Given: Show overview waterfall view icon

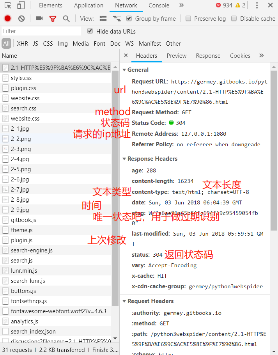Looking at the screenshot, I should (x=117, y=19).
